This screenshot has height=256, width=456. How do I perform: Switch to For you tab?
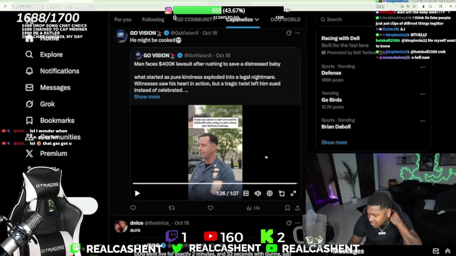coord(123,20)
